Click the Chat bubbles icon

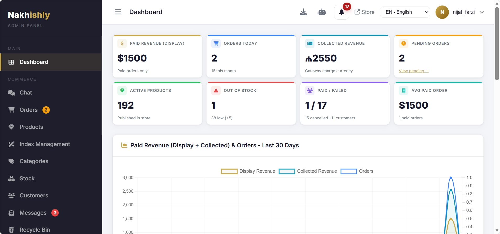[x=11, y=93]
